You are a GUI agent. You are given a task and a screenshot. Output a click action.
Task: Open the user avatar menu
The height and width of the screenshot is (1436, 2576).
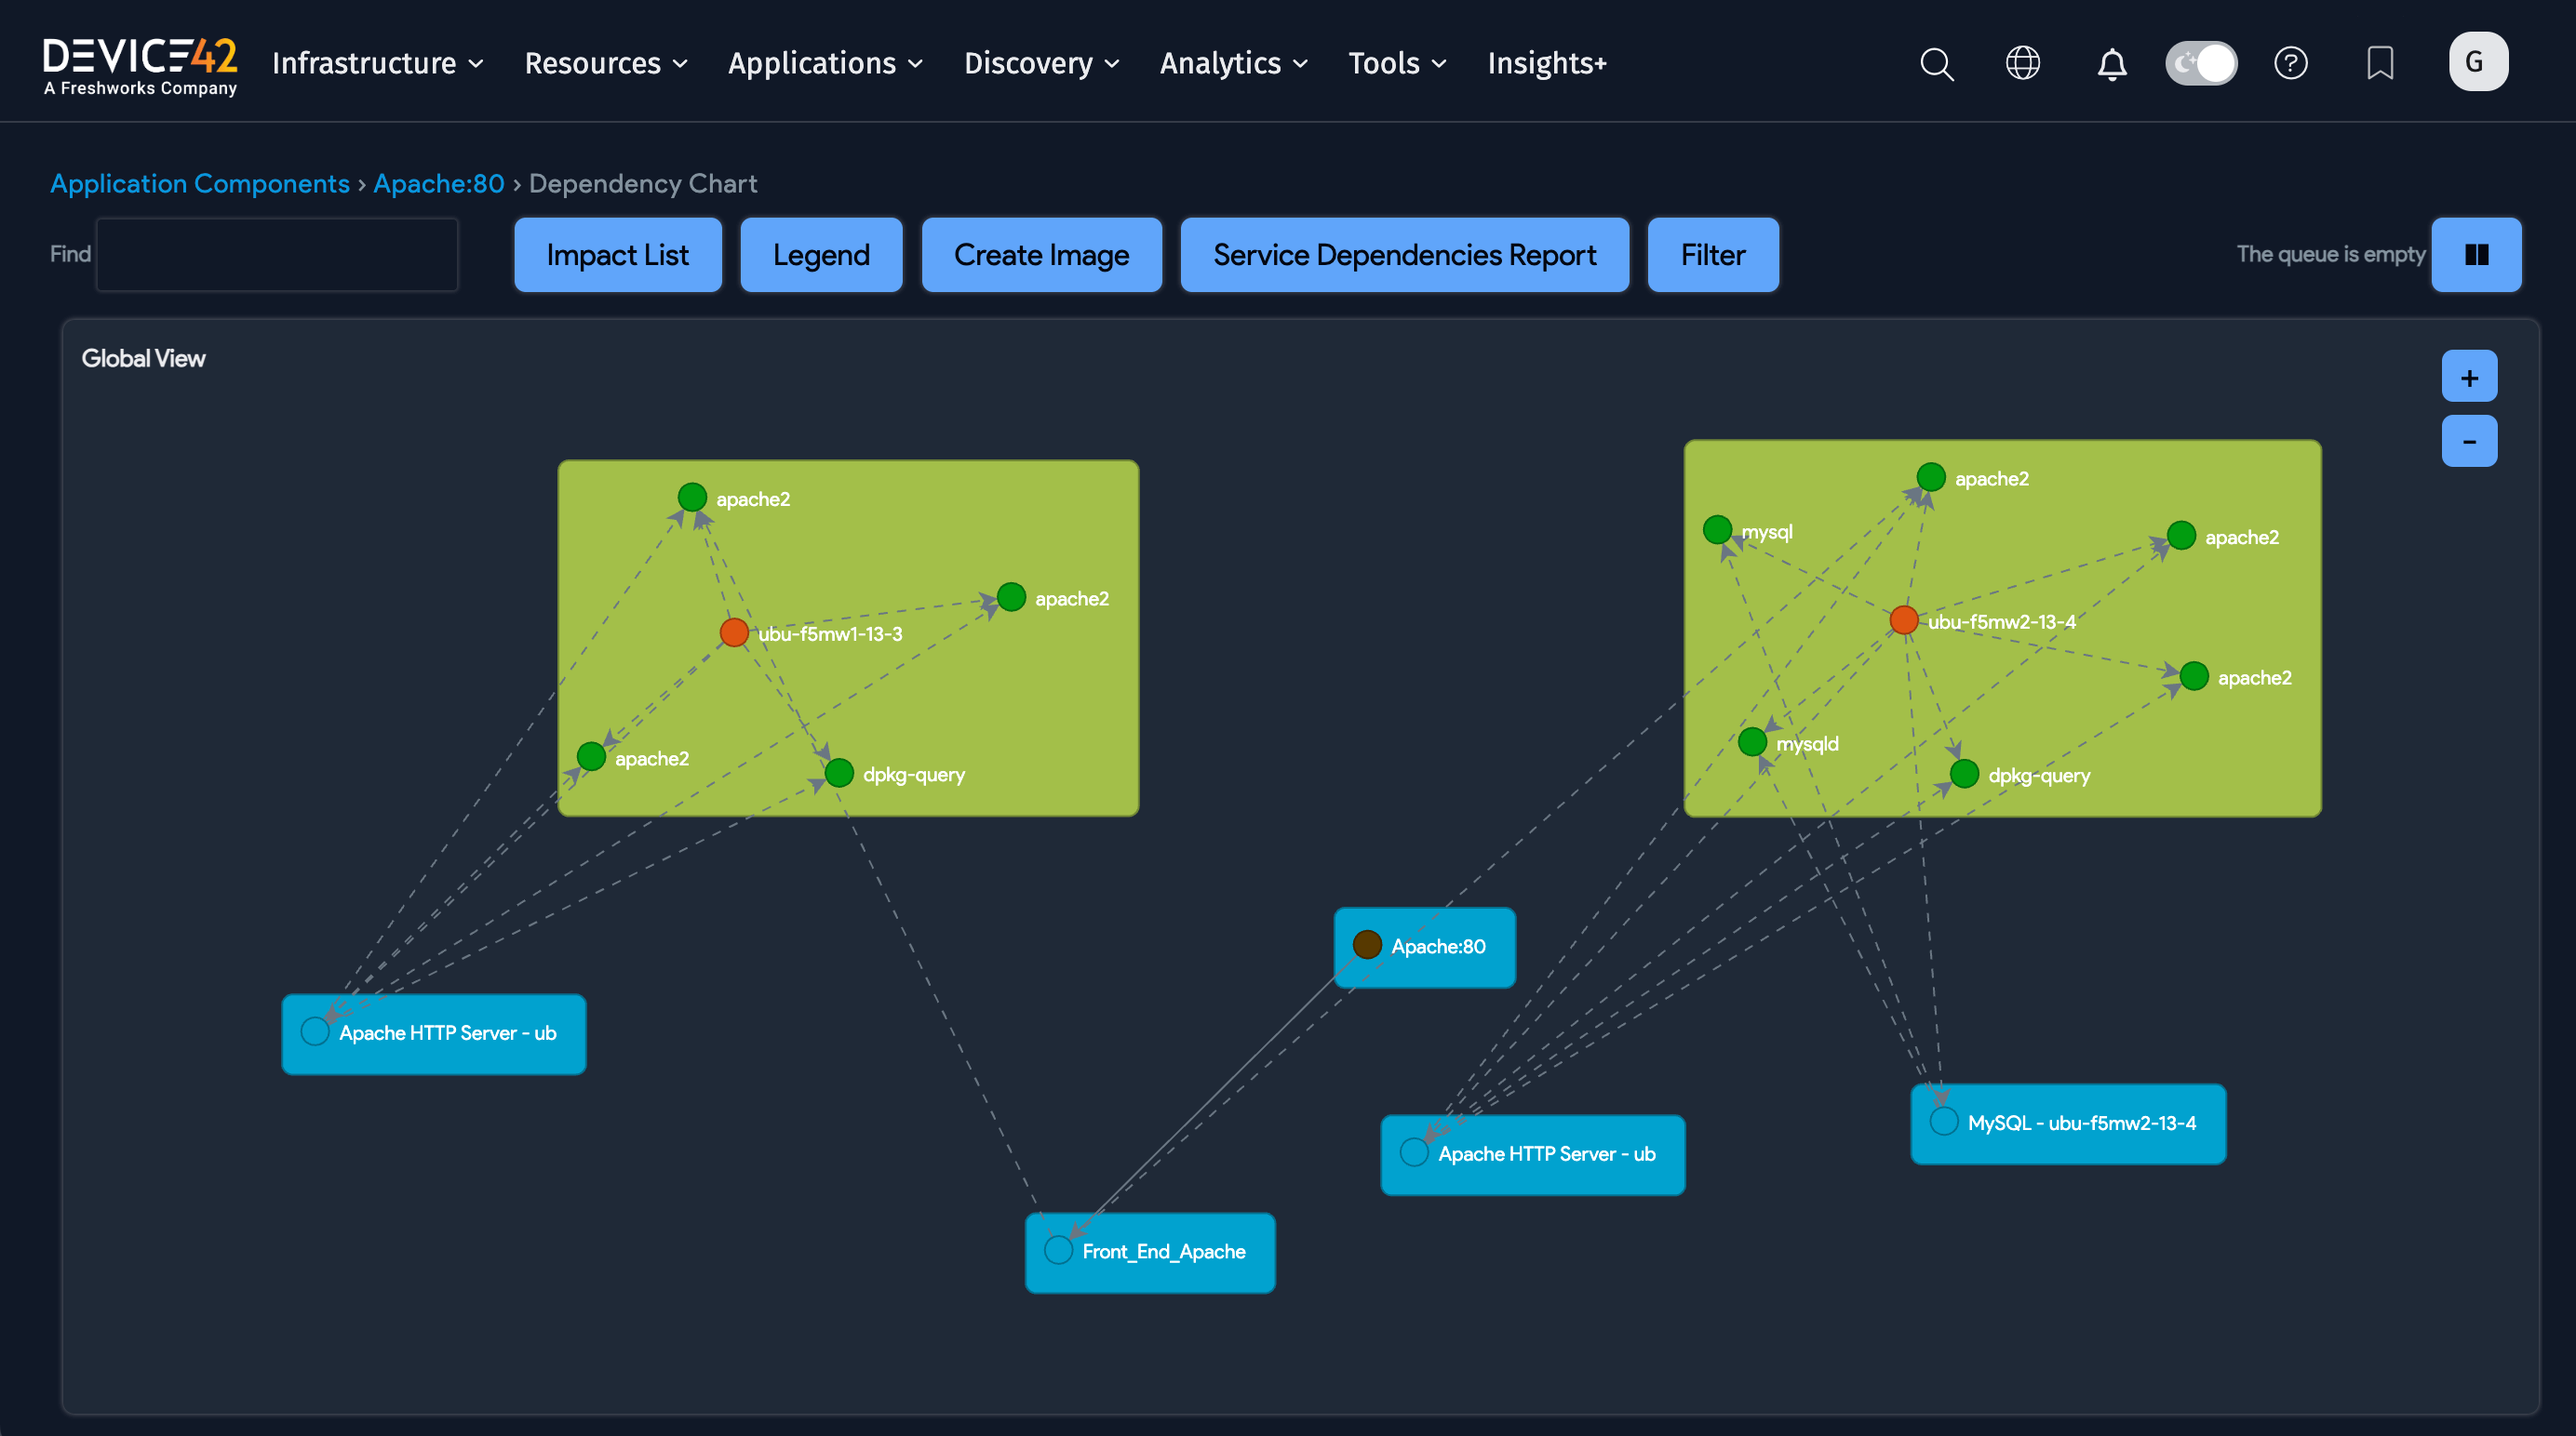coord(2478,61)
